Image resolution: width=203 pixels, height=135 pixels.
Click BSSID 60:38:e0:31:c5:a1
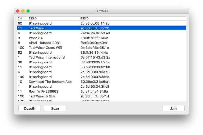tap(95, 82)
